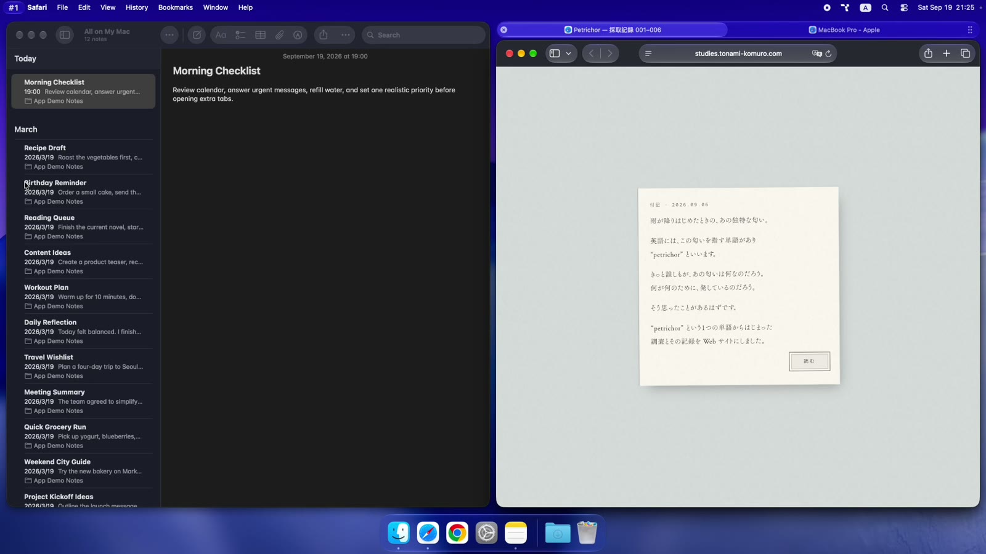Toggle the Safari sidebar button
986x554 pixels.
pyautogui.click(x=555, y=54)
